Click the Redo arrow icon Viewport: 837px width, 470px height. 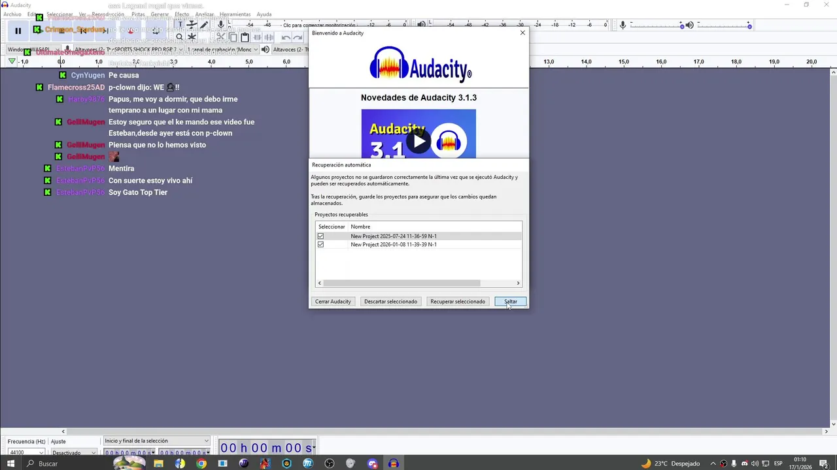(298, 37)
